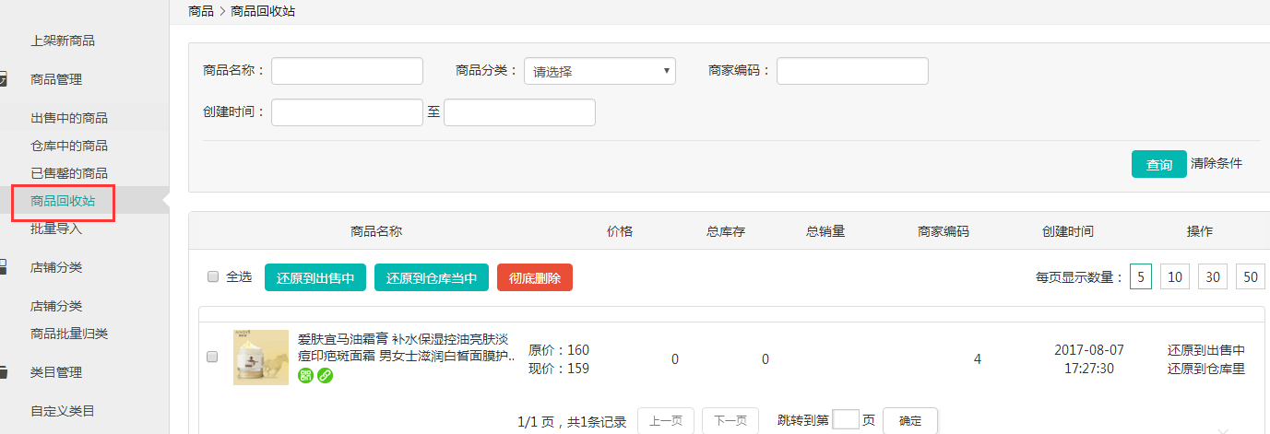
Task: Go to 仓库中的商品 in the sidebar
Action: 69,146
